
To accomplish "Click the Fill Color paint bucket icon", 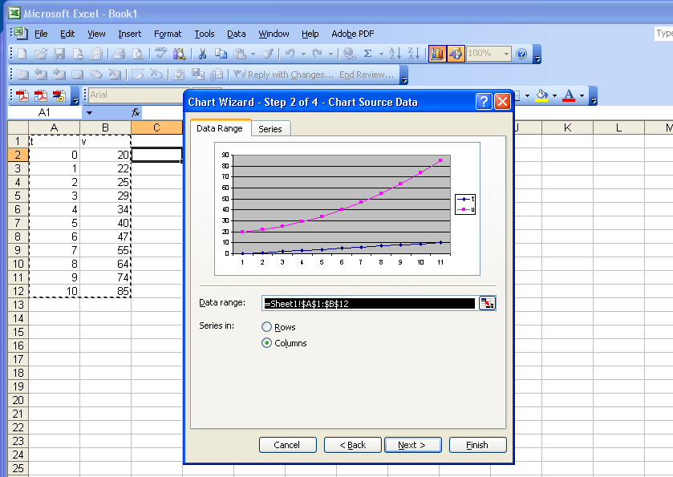I will [x=541, y=95].
